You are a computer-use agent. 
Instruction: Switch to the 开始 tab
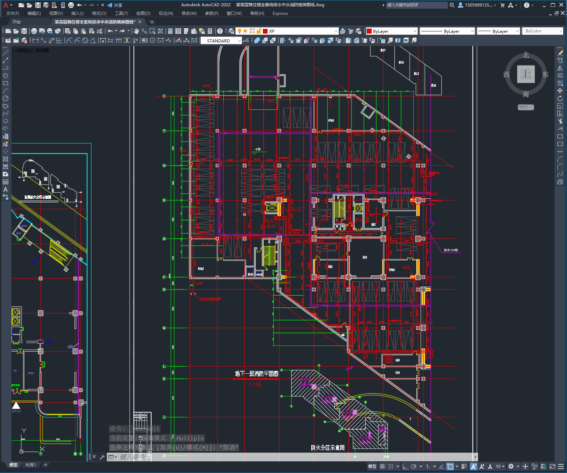(17, 22)
